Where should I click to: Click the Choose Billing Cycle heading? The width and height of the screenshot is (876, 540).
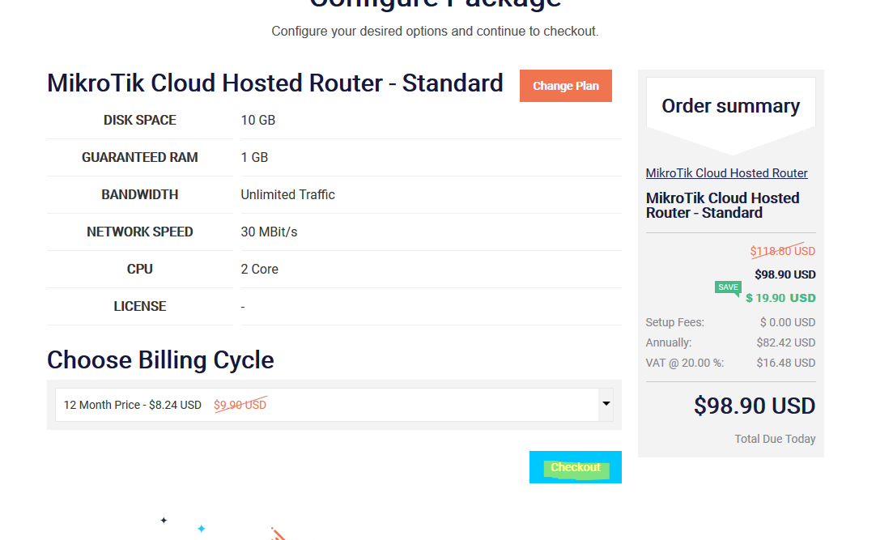click(x=160, y=360)
